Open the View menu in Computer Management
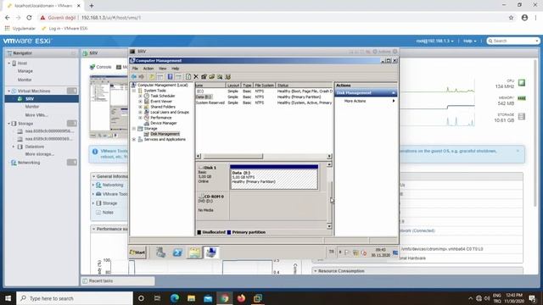Viewport: 543px width, 305px height. pyautogui.click(x=162, y=69)
